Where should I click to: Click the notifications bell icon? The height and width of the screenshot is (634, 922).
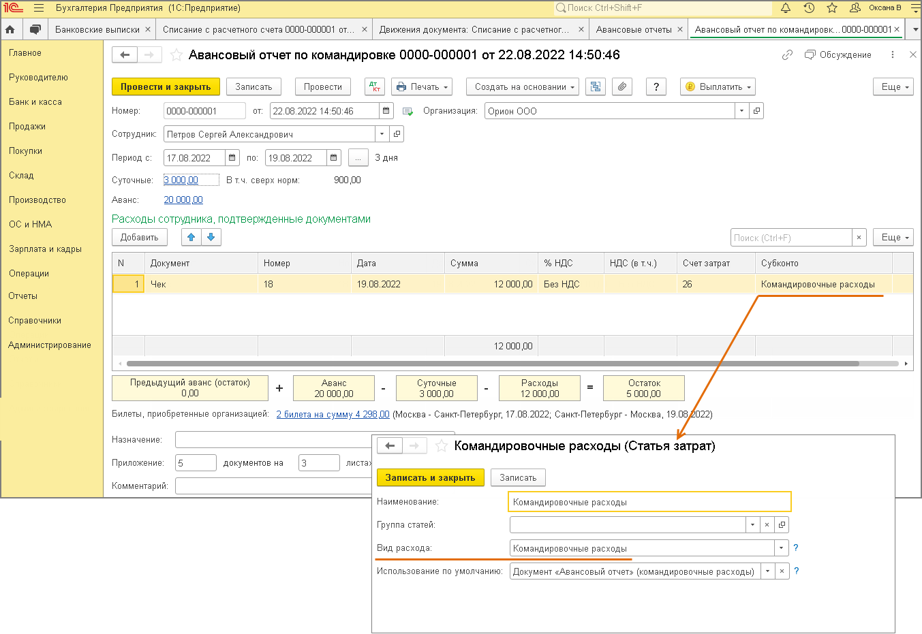pyautogui.click(x=786, y=8)
